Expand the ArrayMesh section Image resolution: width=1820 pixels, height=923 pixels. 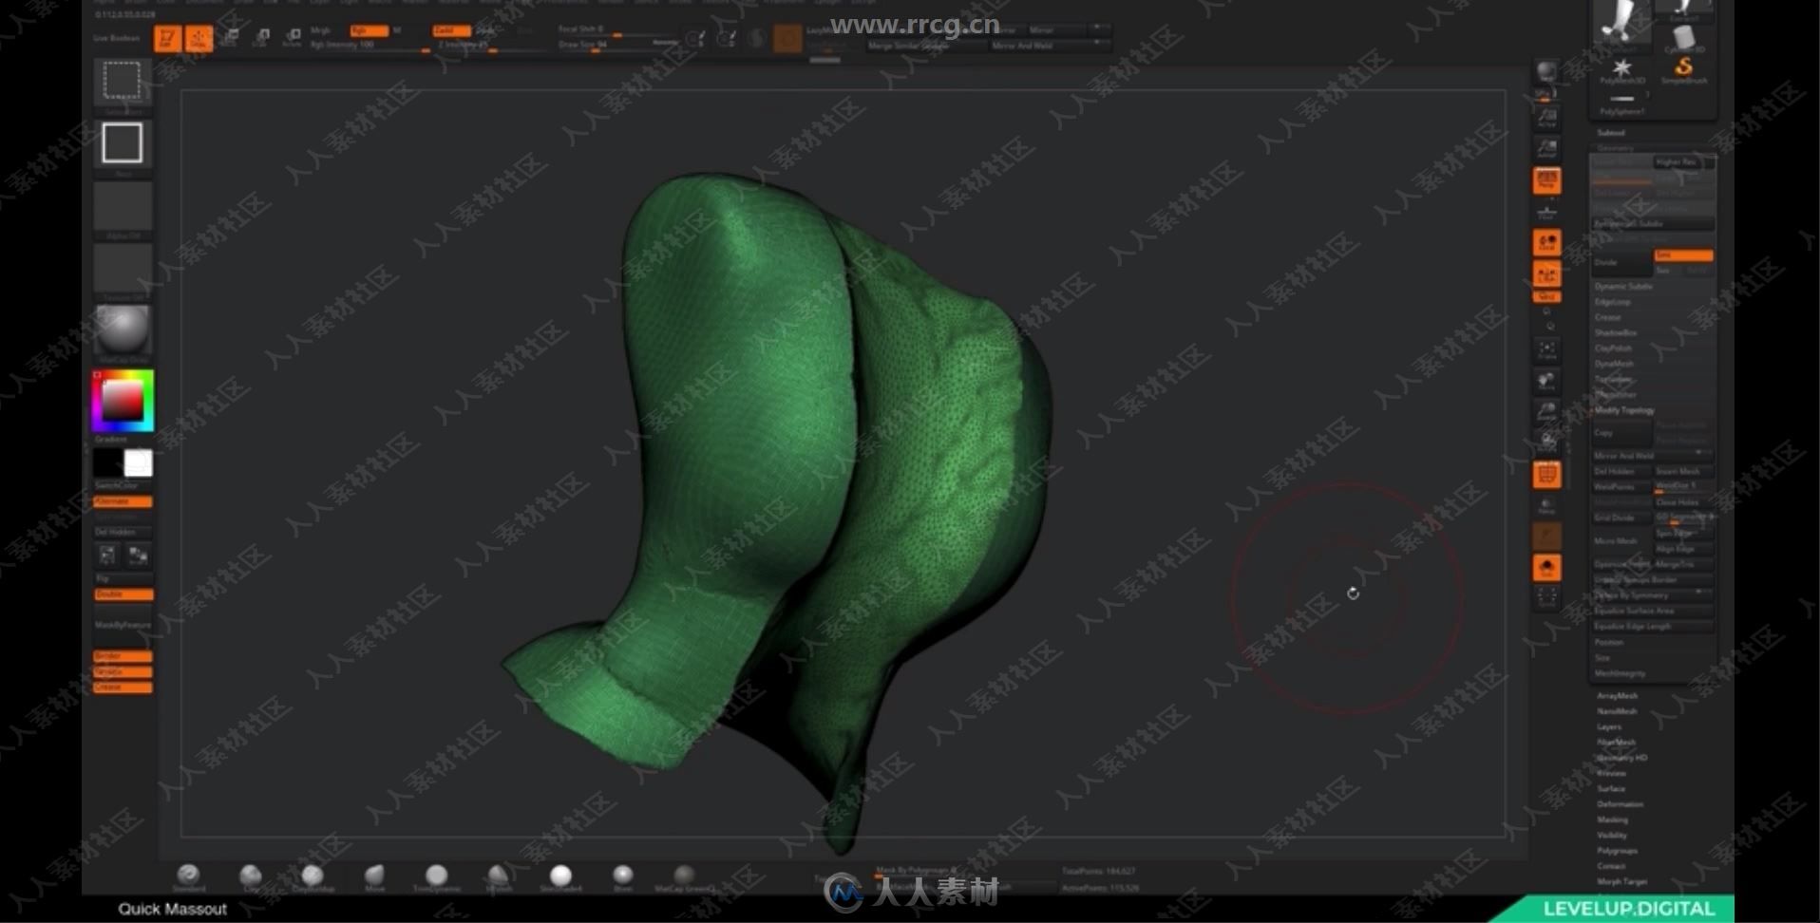click(x=1617, y=696)
